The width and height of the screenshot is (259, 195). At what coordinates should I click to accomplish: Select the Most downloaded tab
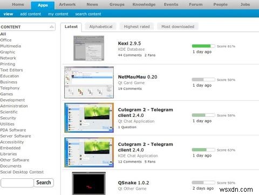click(x=178, y=26)
